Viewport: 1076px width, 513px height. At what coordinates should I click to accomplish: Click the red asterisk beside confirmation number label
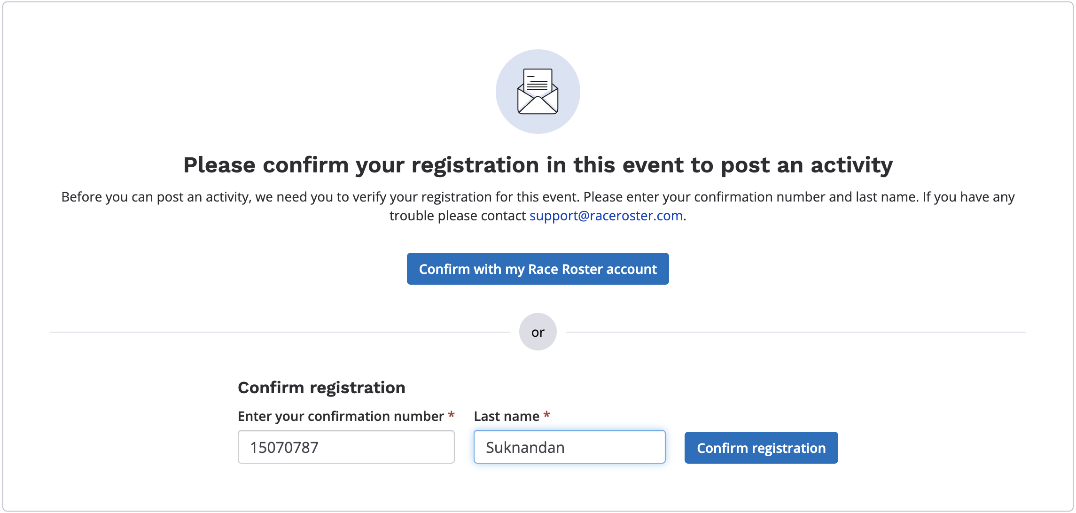451,415
